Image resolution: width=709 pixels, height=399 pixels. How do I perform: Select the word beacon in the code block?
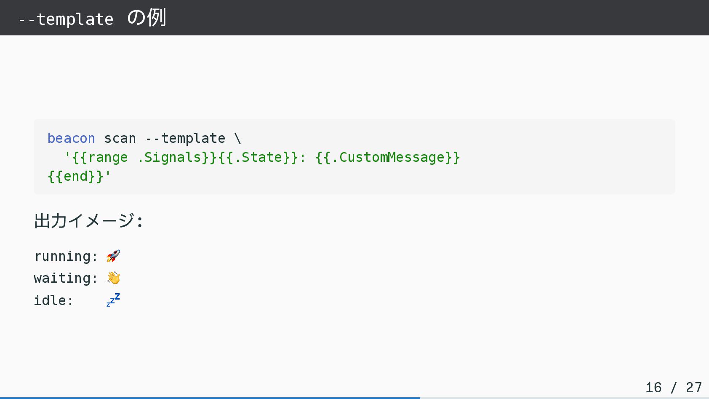click(x=71, y=138)
